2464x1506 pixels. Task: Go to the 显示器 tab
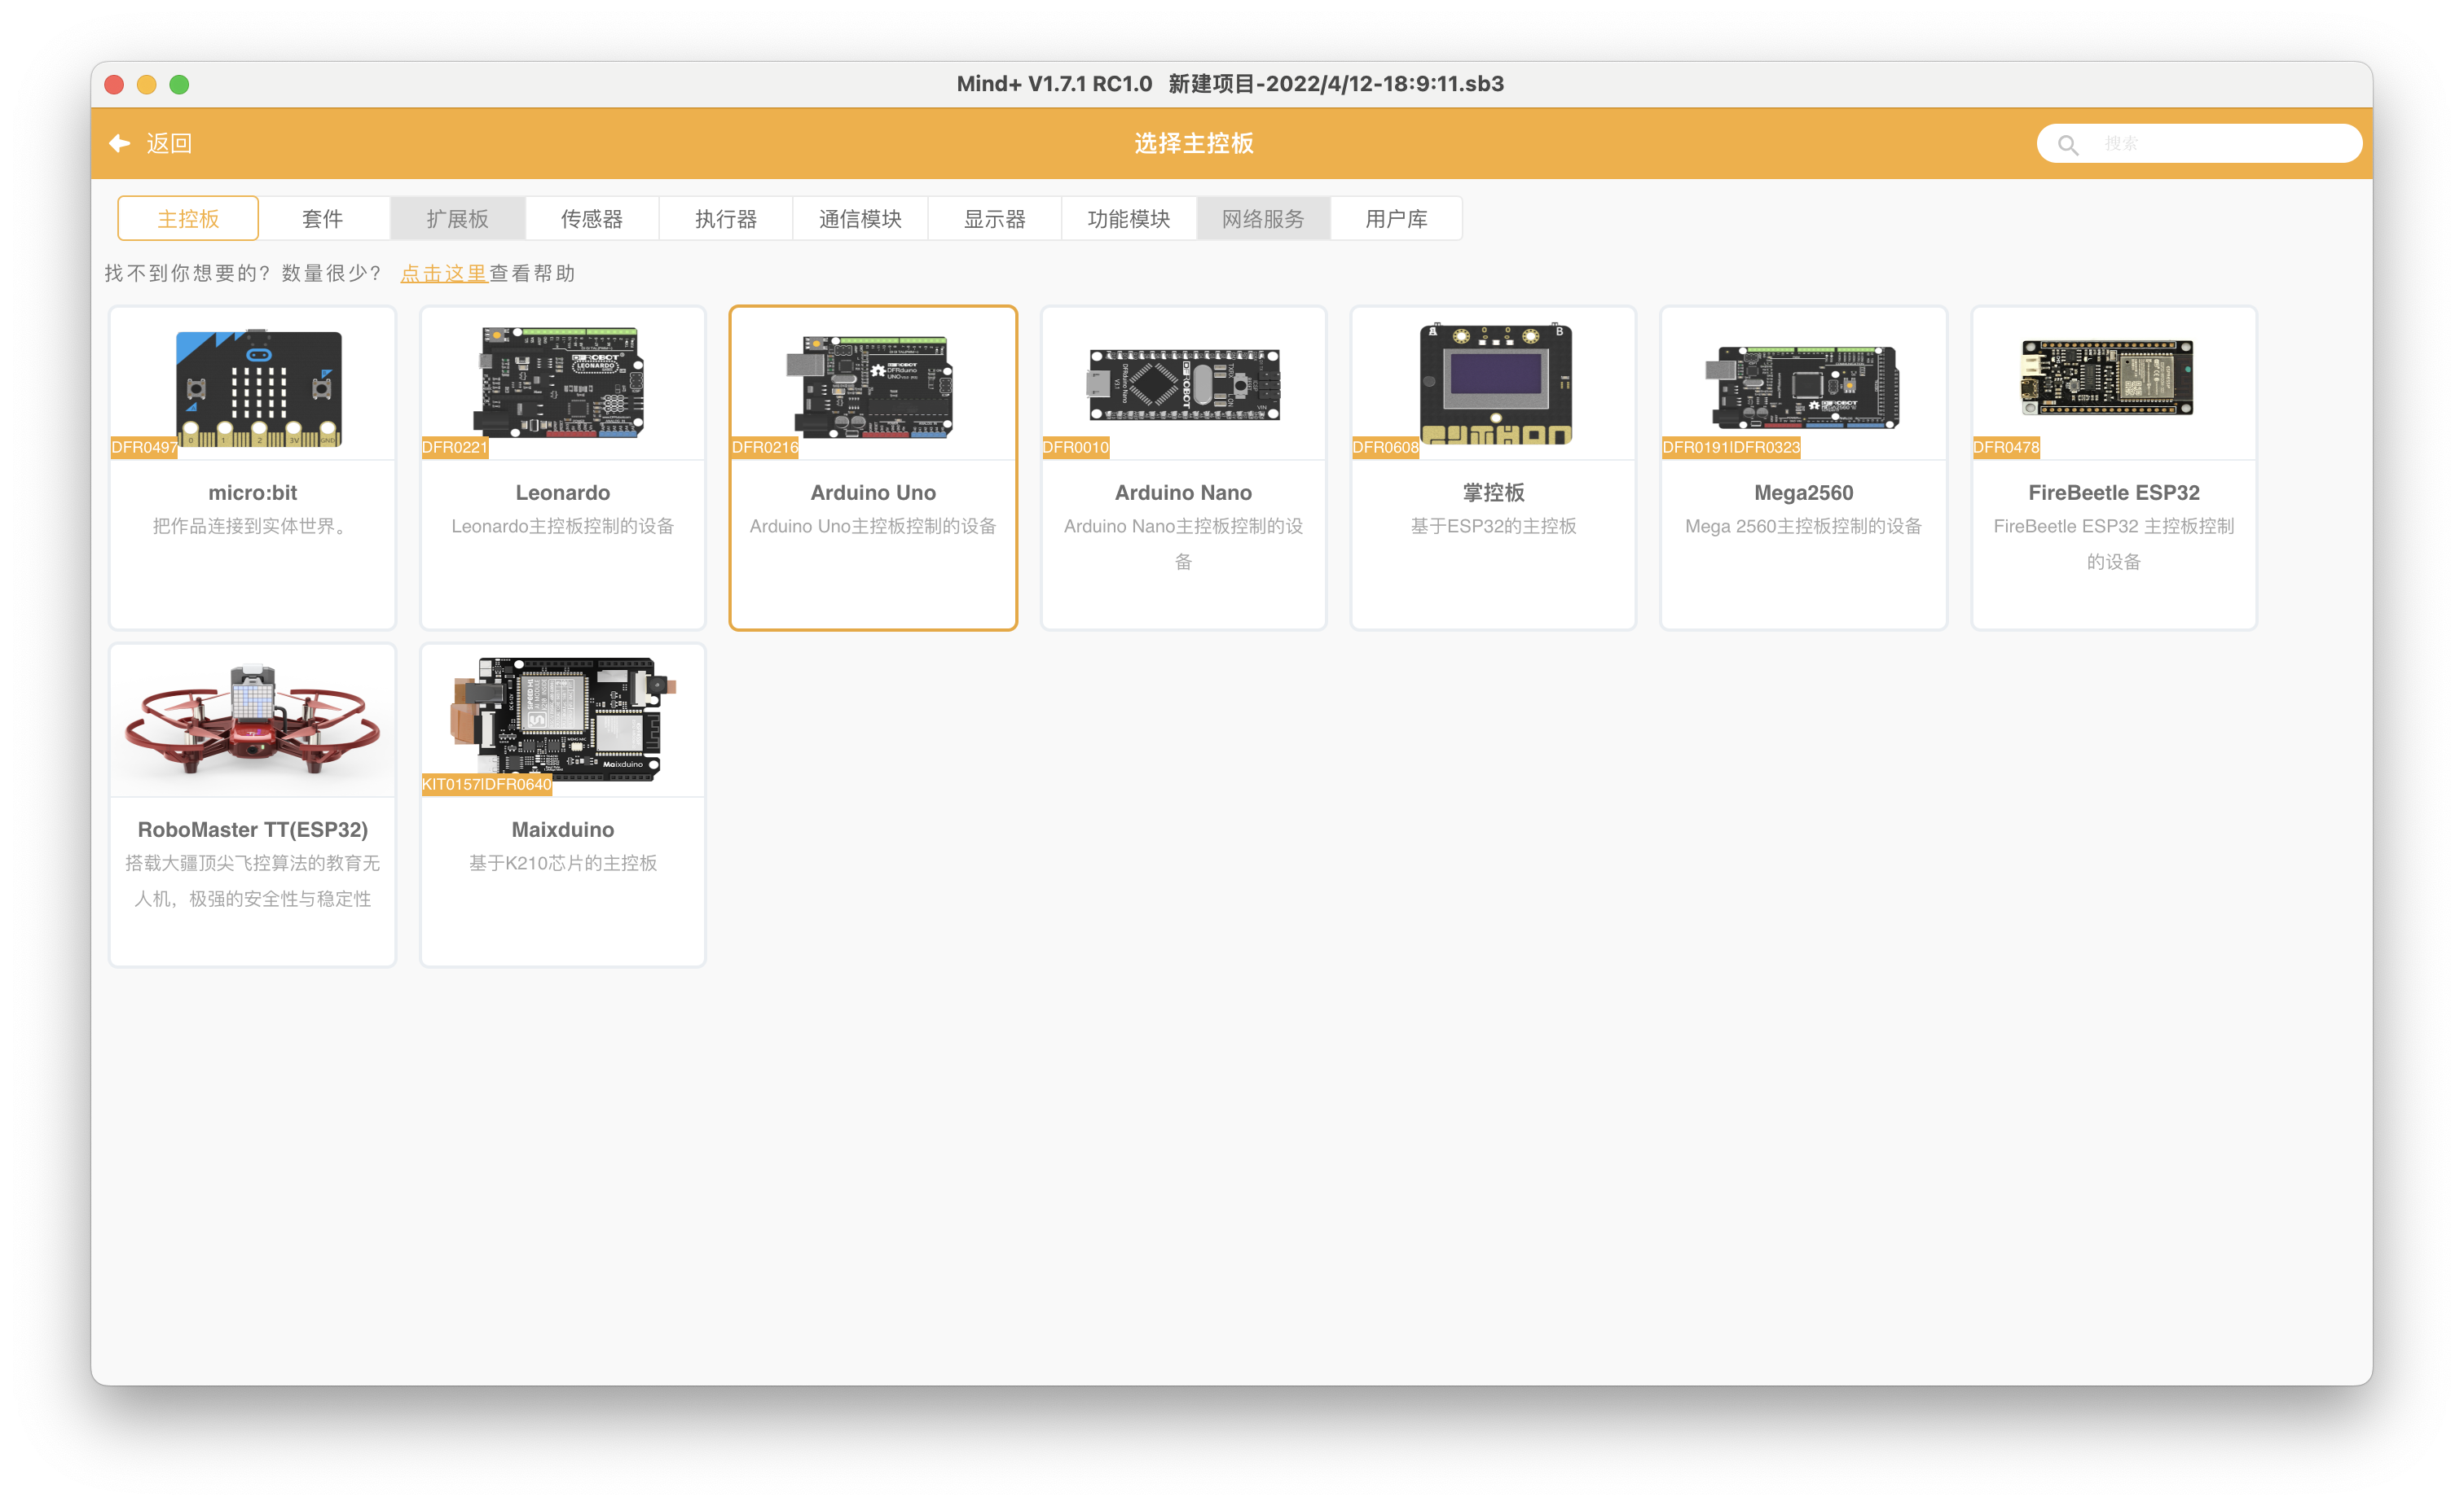coord(994,218)
